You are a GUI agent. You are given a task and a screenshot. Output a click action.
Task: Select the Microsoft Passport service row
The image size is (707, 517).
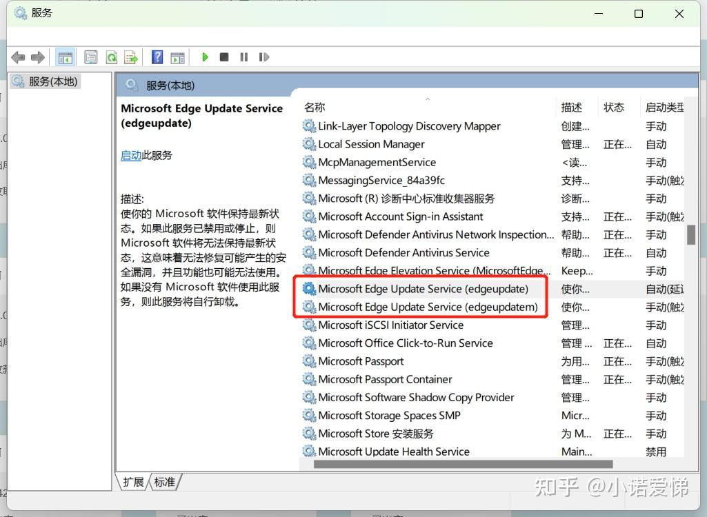[492, 361]
